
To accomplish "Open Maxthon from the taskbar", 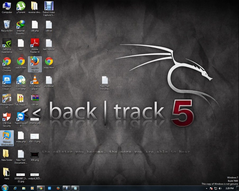I will click(x=49, y=188).
